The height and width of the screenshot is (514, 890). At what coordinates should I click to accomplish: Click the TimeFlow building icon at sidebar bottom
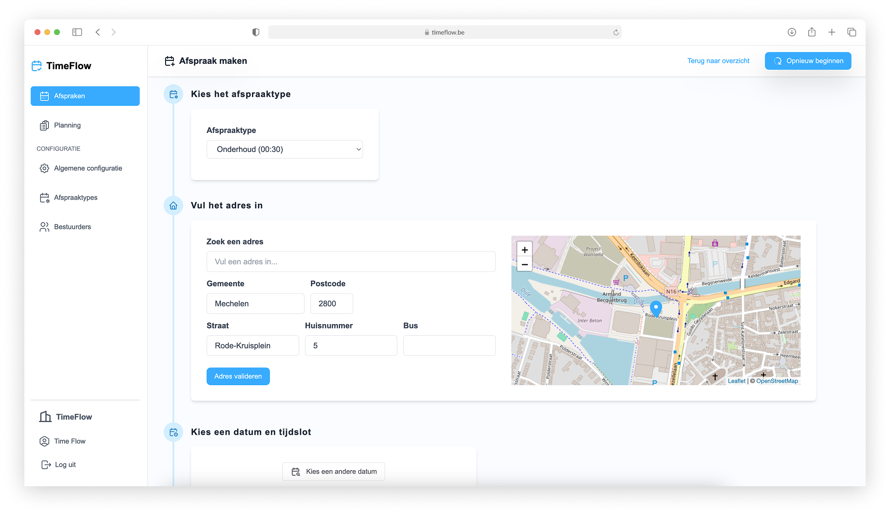[x=45, y=417]
